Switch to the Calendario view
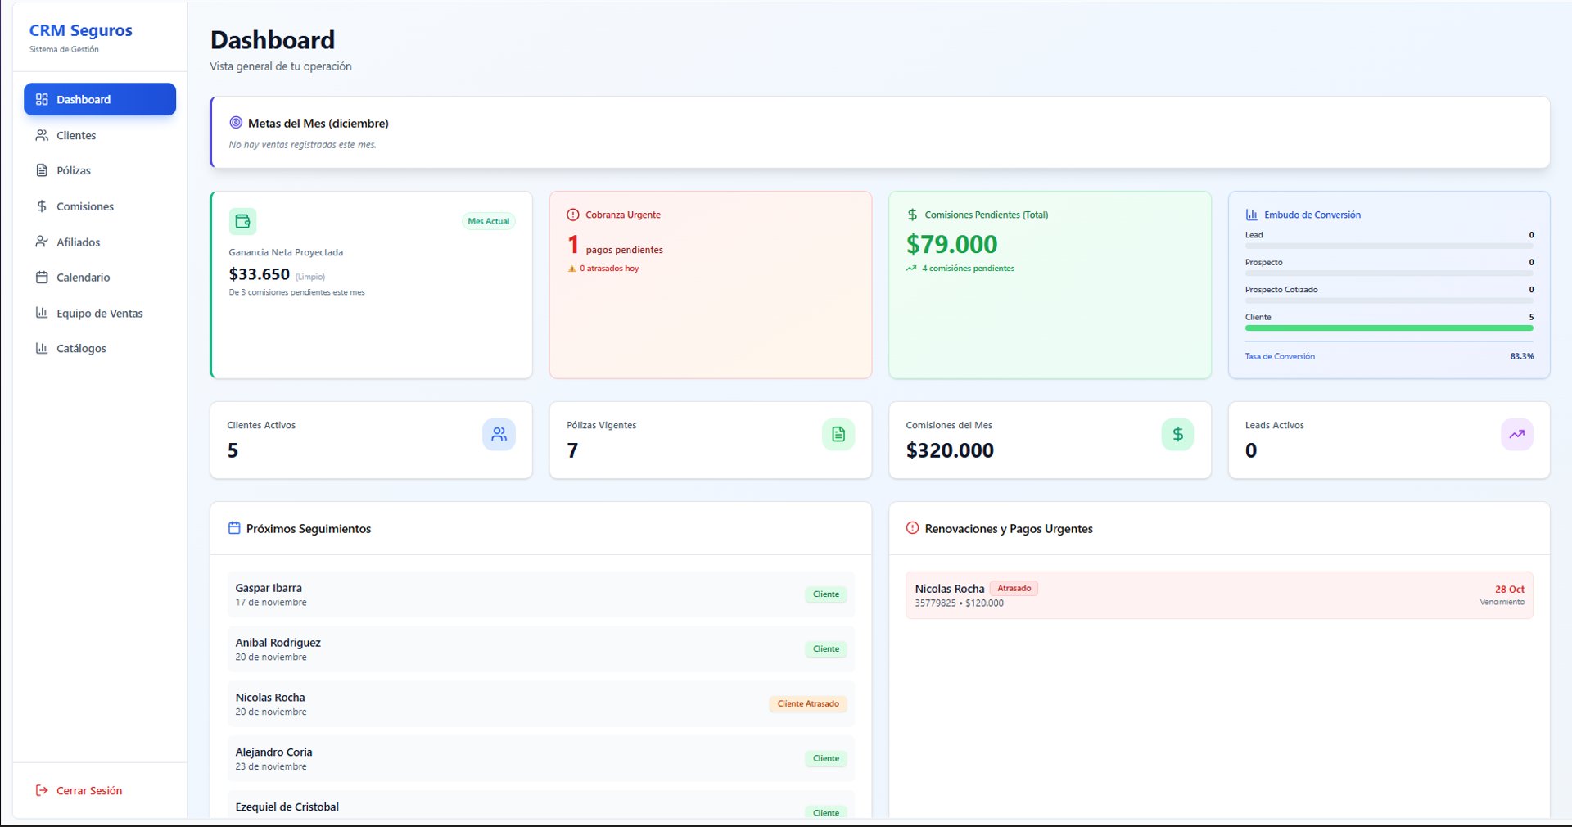The width and height of the screenshot is (1572, 827). coord(100,278)
